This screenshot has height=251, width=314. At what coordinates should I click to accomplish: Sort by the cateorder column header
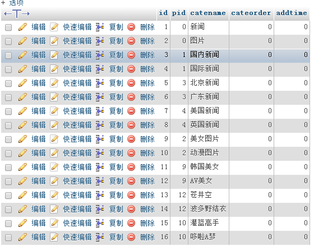(x=251, y=13)
